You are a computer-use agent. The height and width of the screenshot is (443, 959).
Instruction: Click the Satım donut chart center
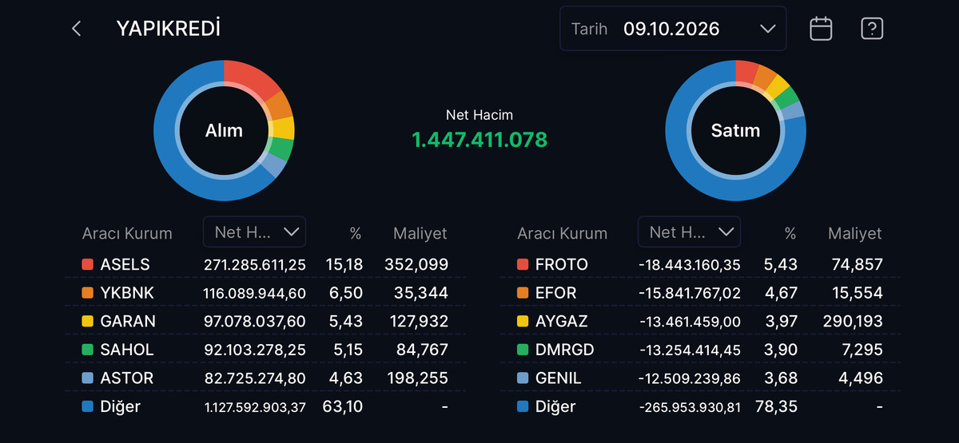pyautogui.click(x=735, y=130)
